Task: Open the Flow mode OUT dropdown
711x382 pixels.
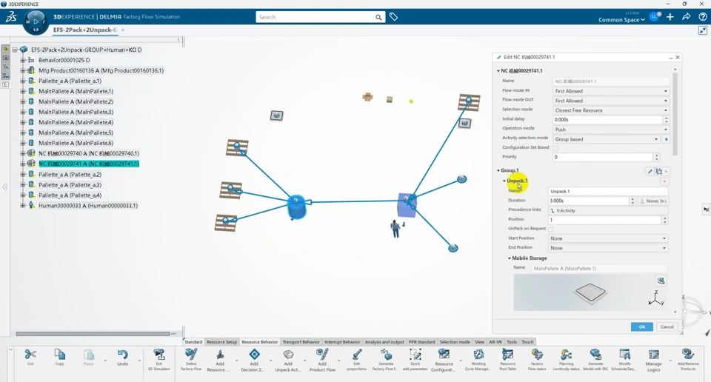Action: [611, 101]
